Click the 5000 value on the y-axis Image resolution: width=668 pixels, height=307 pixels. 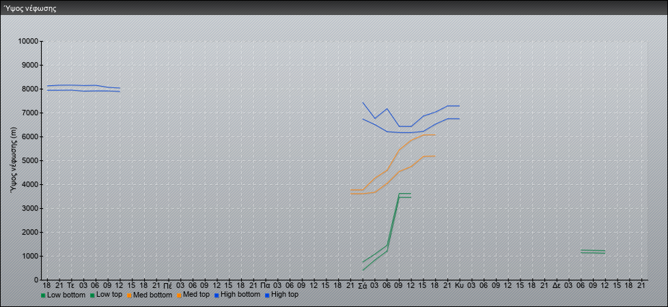30,160
